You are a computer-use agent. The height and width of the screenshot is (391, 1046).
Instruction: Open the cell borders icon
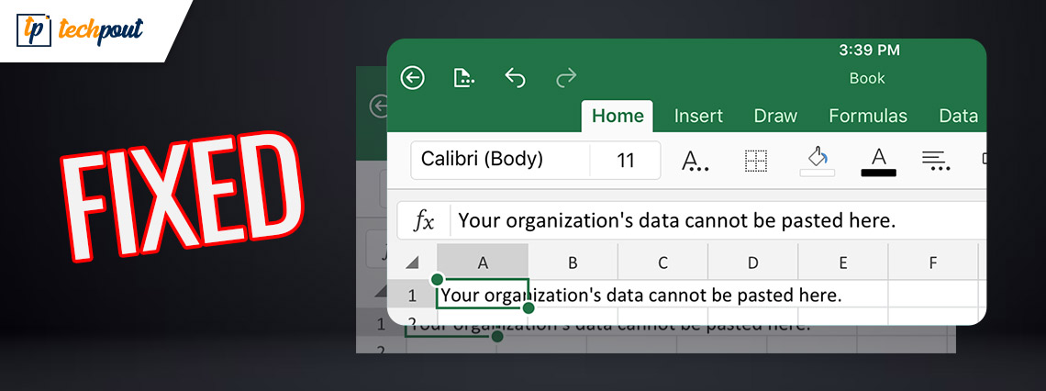[x=756, y=161]
